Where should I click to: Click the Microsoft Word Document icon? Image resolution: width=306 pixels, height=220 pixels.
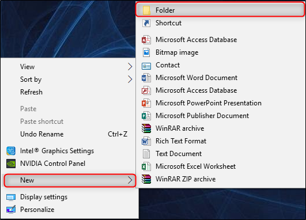point(146,78)
